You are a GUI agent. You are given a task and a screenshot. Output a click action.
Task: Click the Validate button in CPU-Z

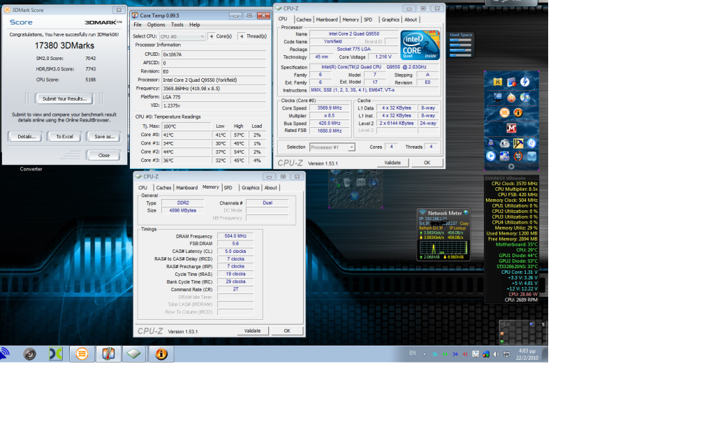point(392,163)
